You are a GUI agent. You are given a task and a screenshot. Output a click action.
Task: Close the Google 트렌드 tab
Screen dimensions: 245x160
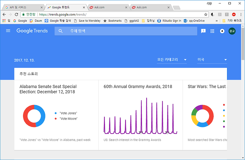pyautogui.click(x=84, y=7)
